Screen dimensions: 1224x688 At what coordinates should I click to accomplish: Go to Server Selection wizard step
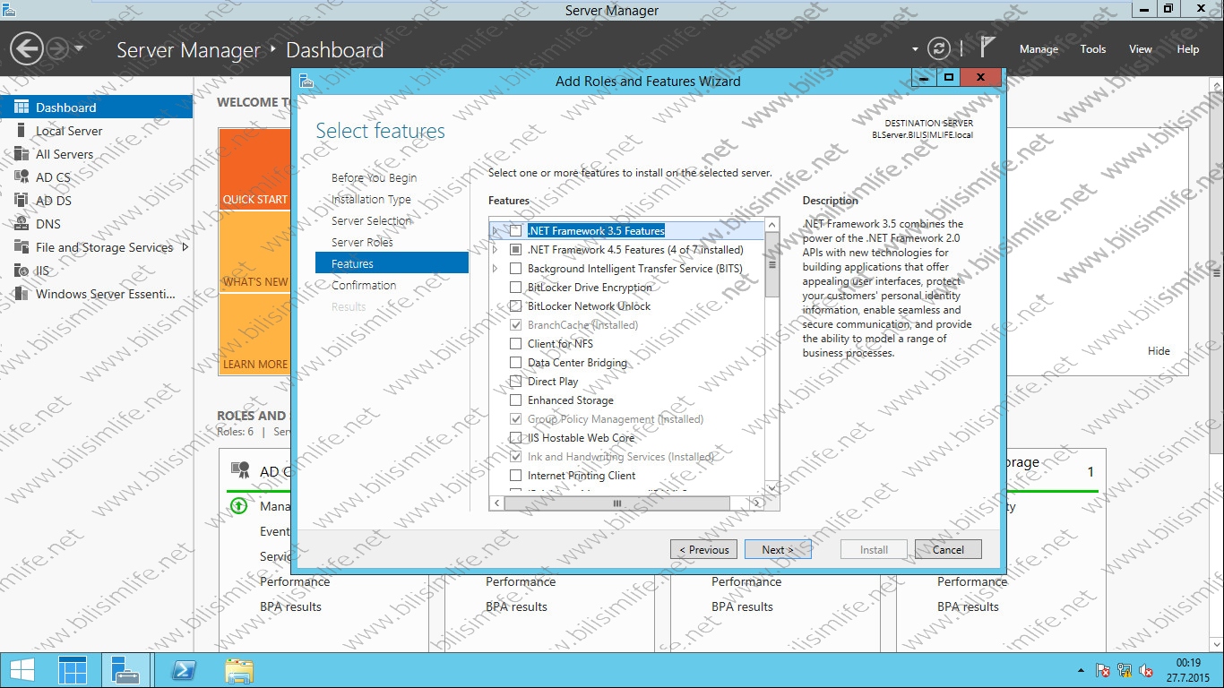coord(372,220)
